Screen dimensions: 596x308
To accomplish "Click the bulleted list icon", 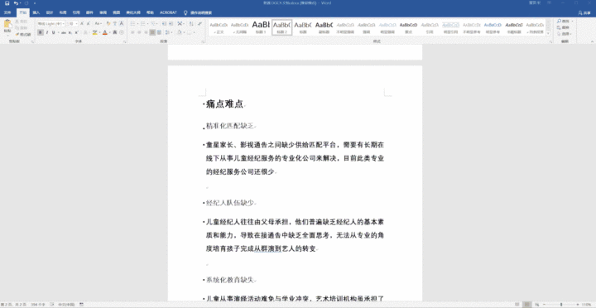I will (x=133, y=23).
